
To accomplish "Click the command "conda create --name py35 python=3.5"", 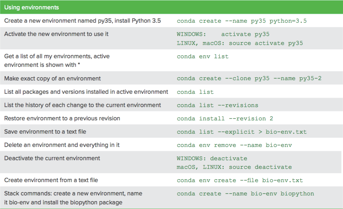I will 242,21.
